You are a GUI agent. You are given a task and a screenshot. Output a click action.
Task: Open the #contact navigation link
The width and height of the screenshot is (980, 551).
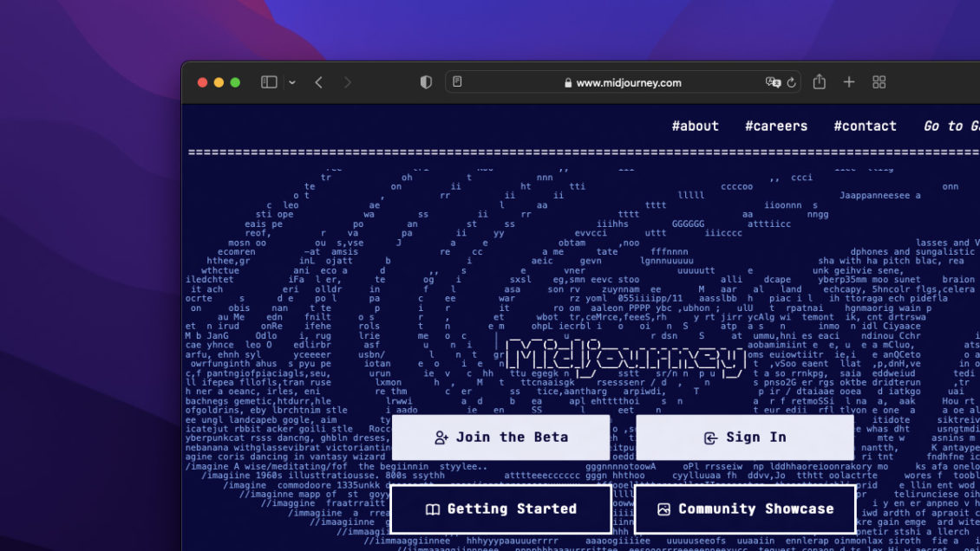coord(865,126)
